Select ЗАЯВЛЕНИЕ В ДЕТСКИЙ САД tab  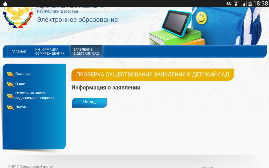86,52
